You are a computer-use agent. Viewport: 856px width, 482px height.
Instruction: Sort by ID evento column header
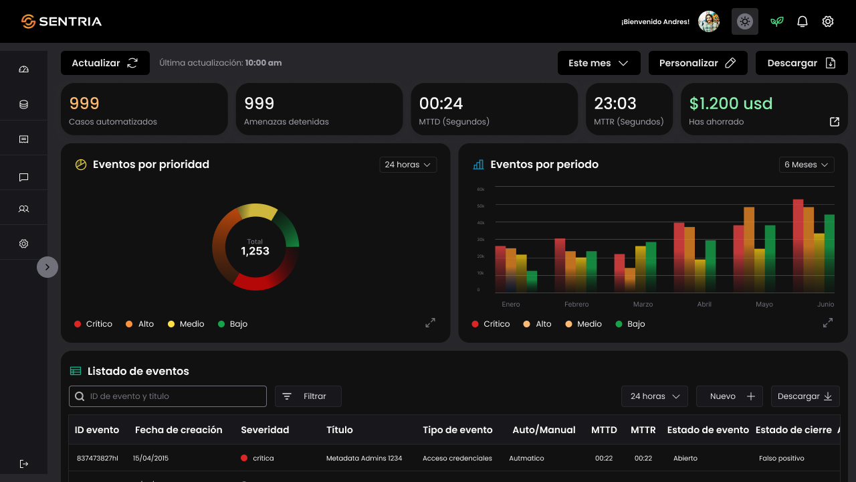(x=97, y=430)
